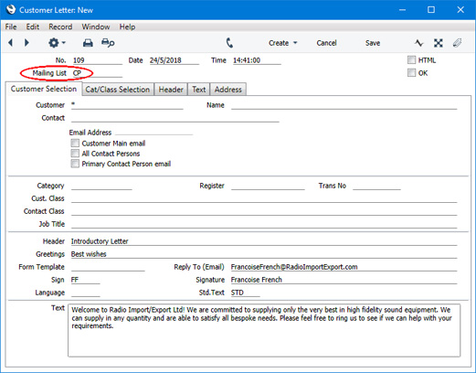The image size is (476, 373).
Task: Click the Save button
Action: pyautogui.click(x=373, y=43)
